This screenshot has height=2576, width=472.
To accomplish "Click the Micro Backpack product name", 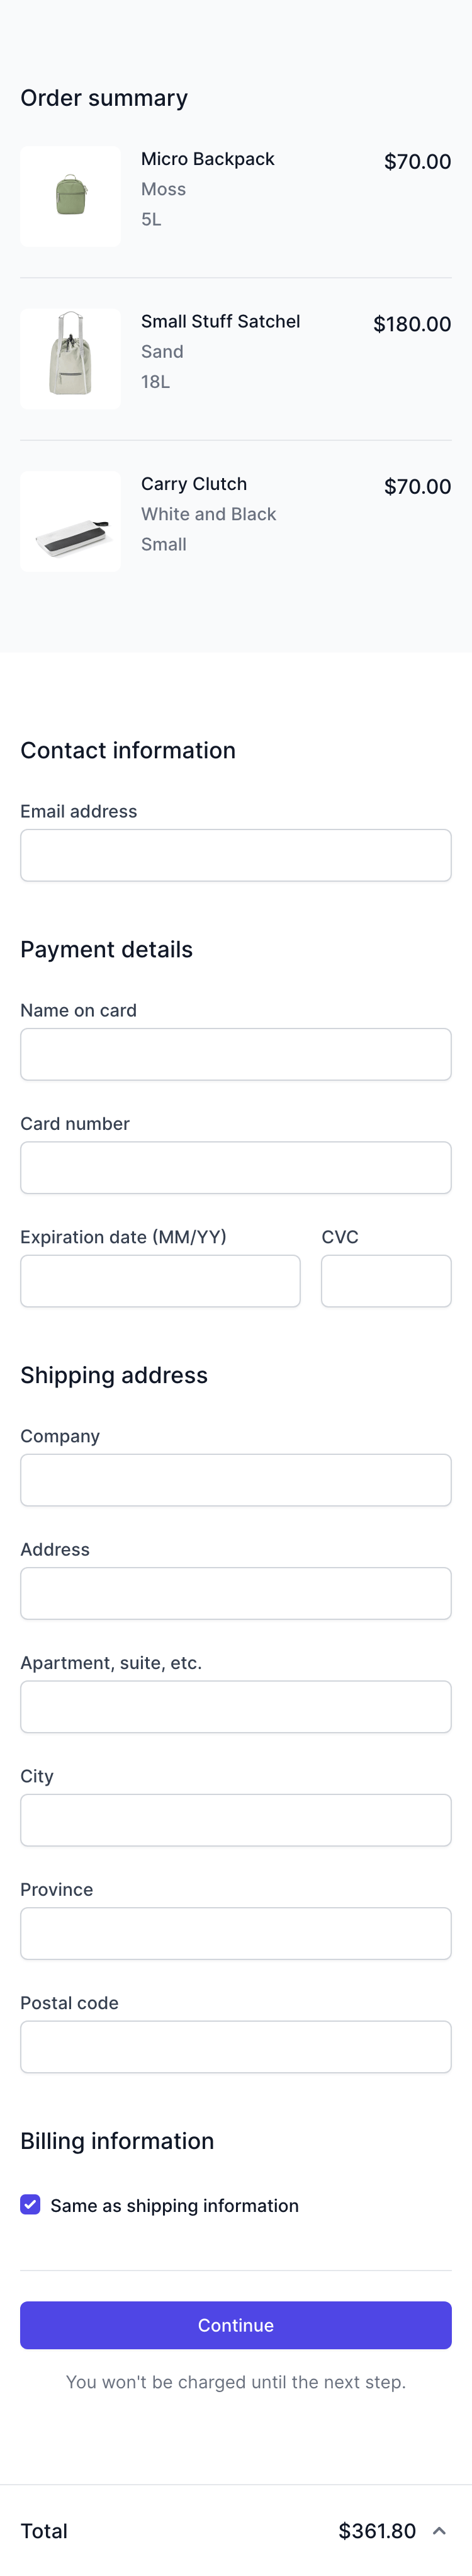I will [207, 159].
